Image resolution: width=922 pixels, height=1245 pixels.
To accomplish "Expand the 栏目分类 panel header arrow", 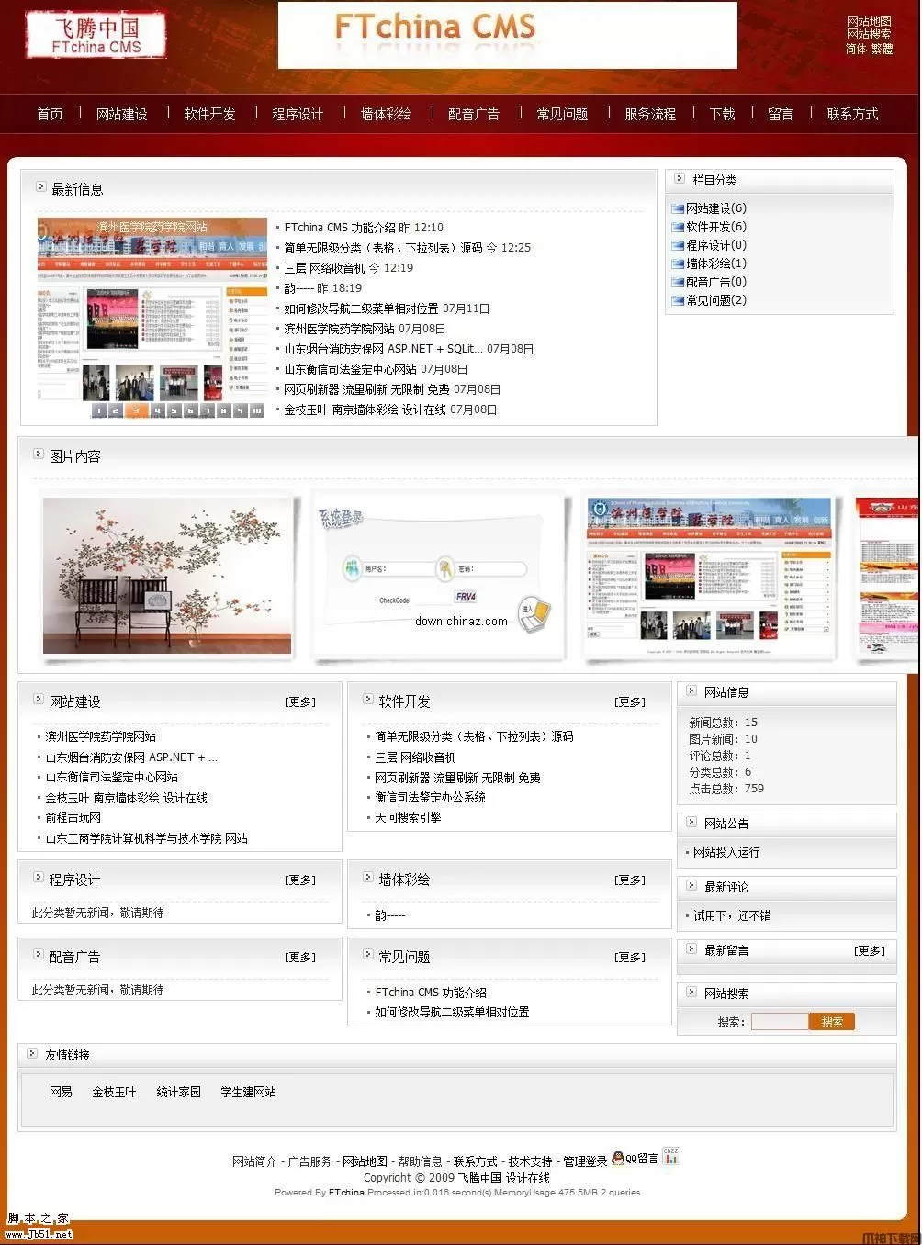I will (x=679, y=179).
